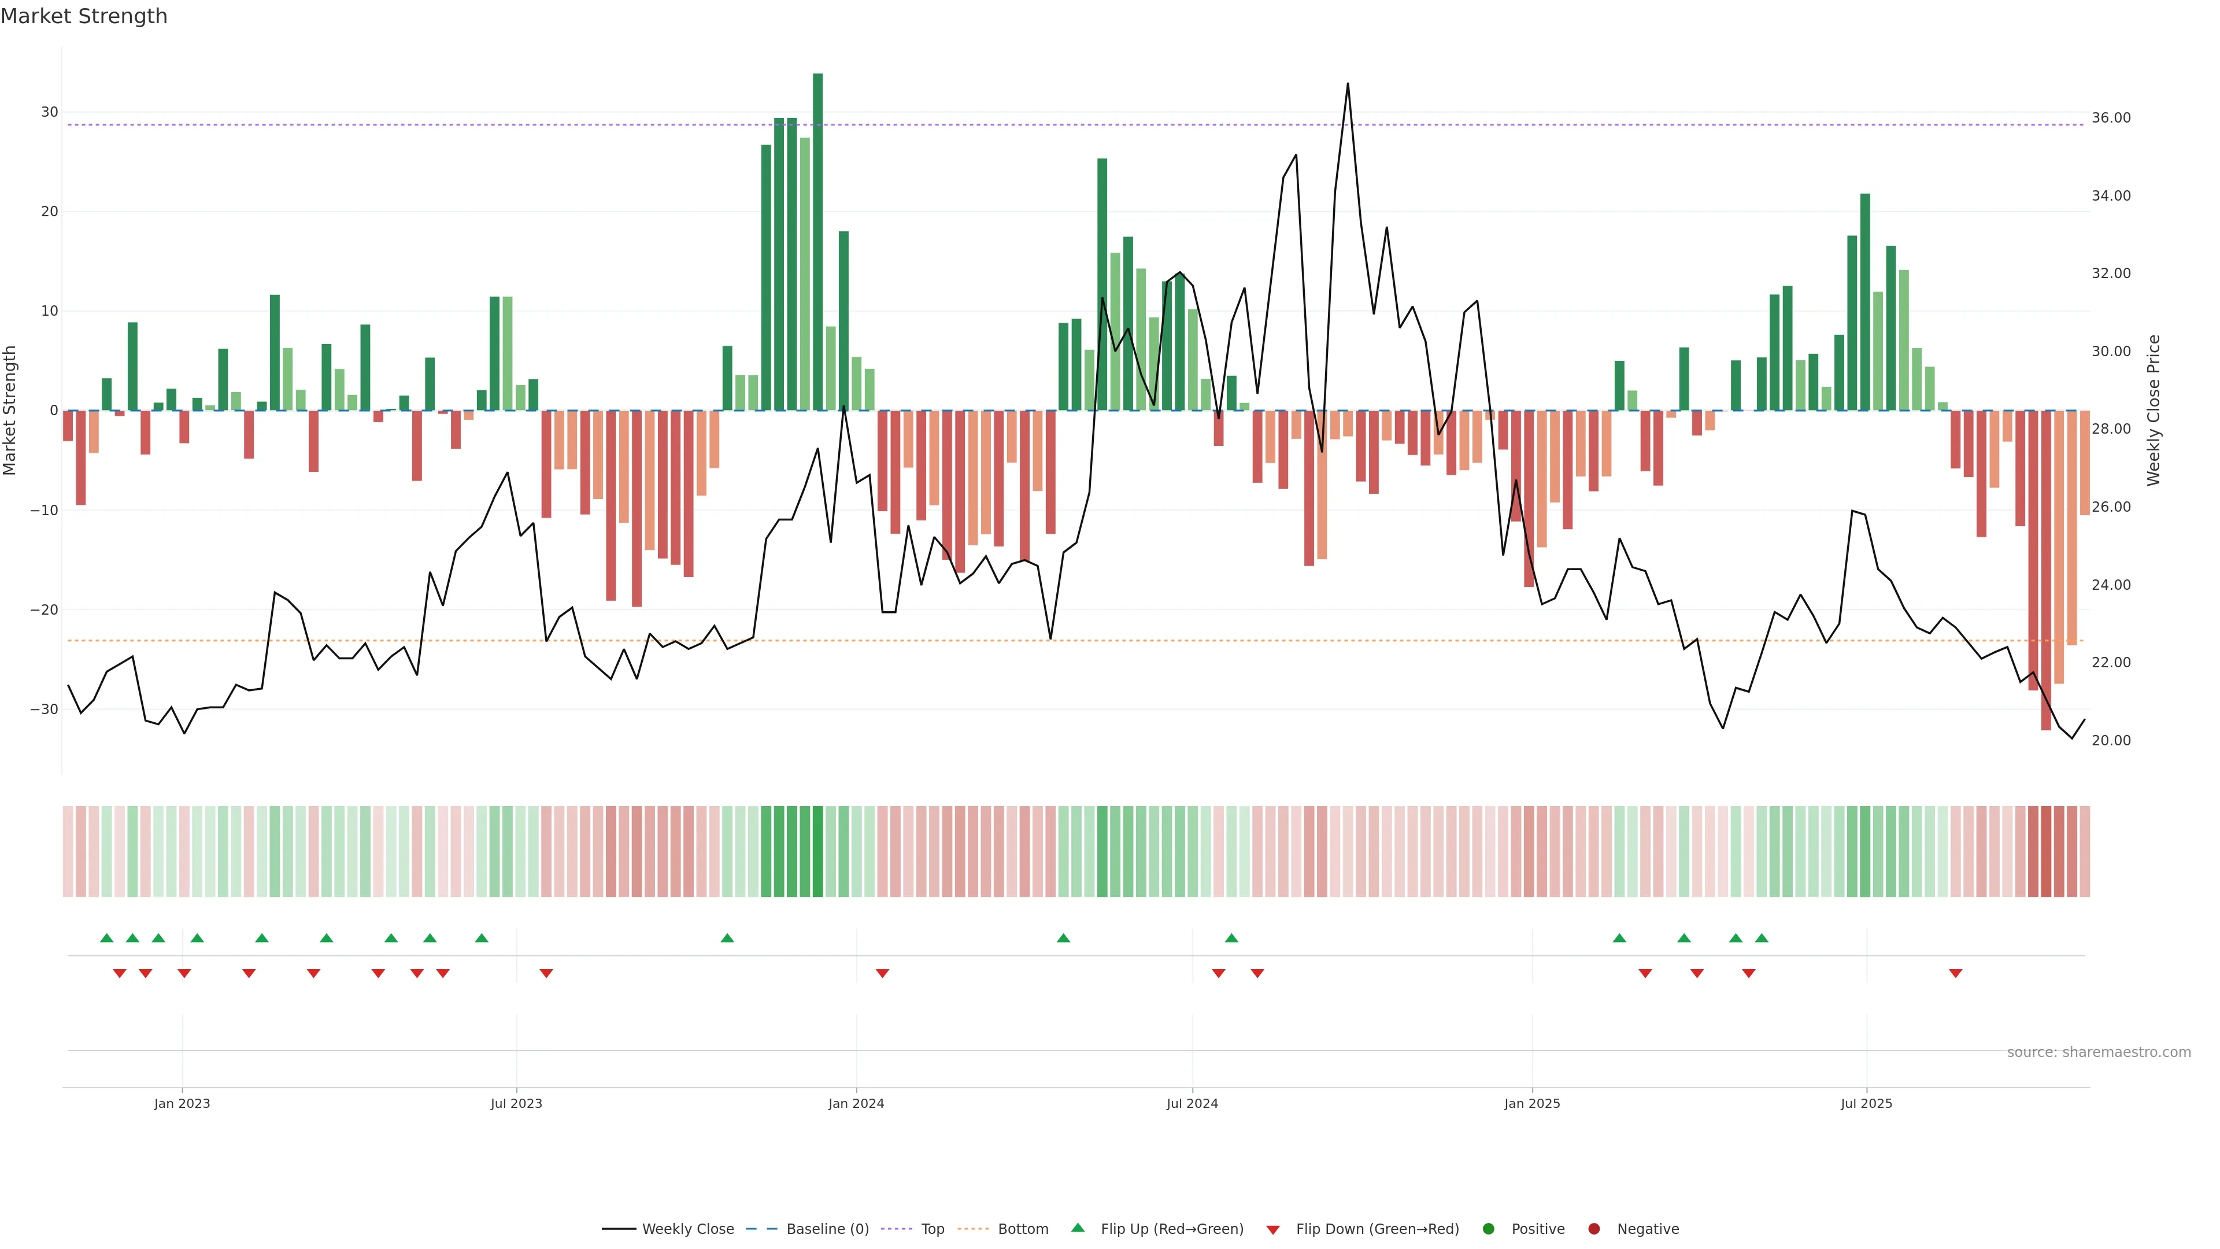Click the darkest green heat-strip cell
Viewport: 2220px width, 1249px height.
point(818,852)
